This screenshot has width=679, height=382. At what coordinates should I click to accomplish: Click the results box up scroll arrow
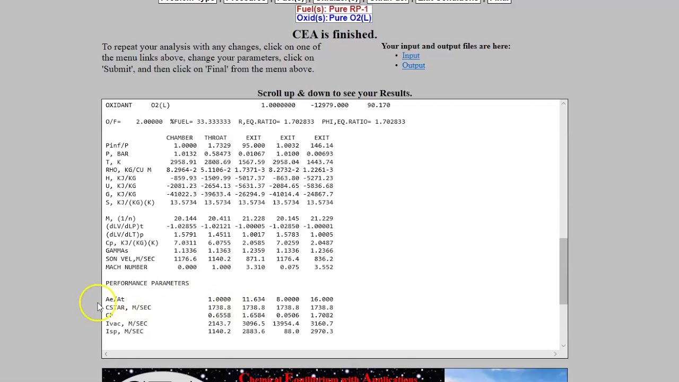(x=563, y=104)
